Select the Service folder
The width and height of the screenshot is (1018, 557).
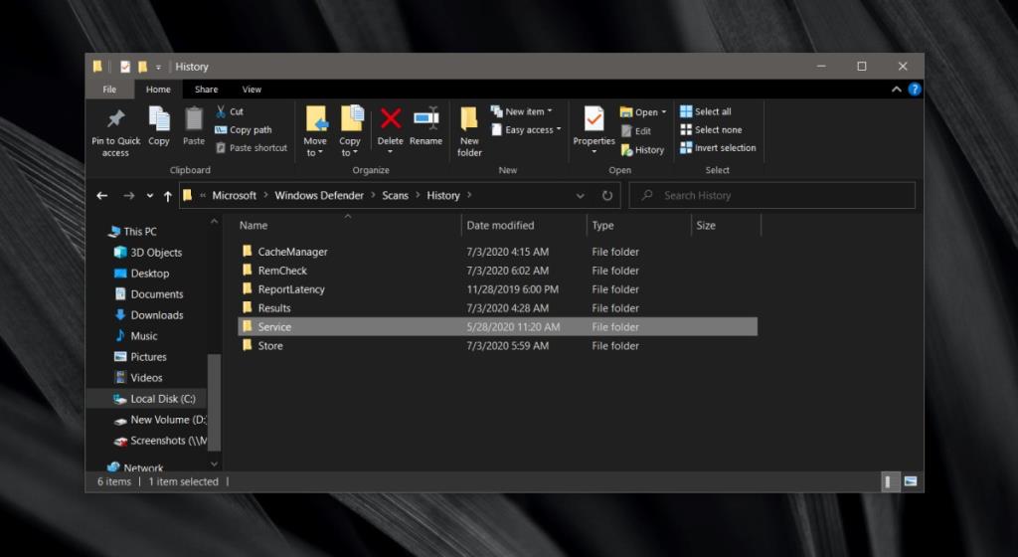tap(497, 326)
